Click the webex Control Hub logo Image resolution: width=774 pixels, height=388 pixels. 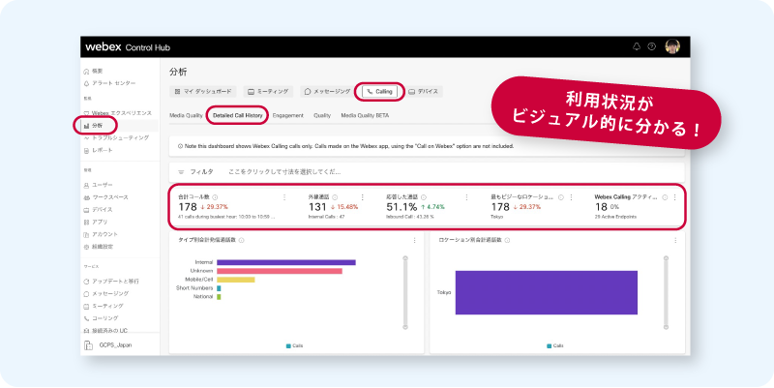[128, 46]
